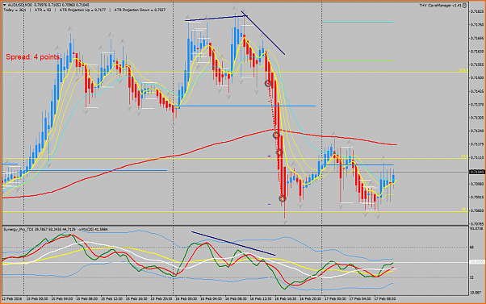Viewport: 486px width, 304px height.
Task: Click the TDI 50.0000 level label
Action: click(477, 262)
